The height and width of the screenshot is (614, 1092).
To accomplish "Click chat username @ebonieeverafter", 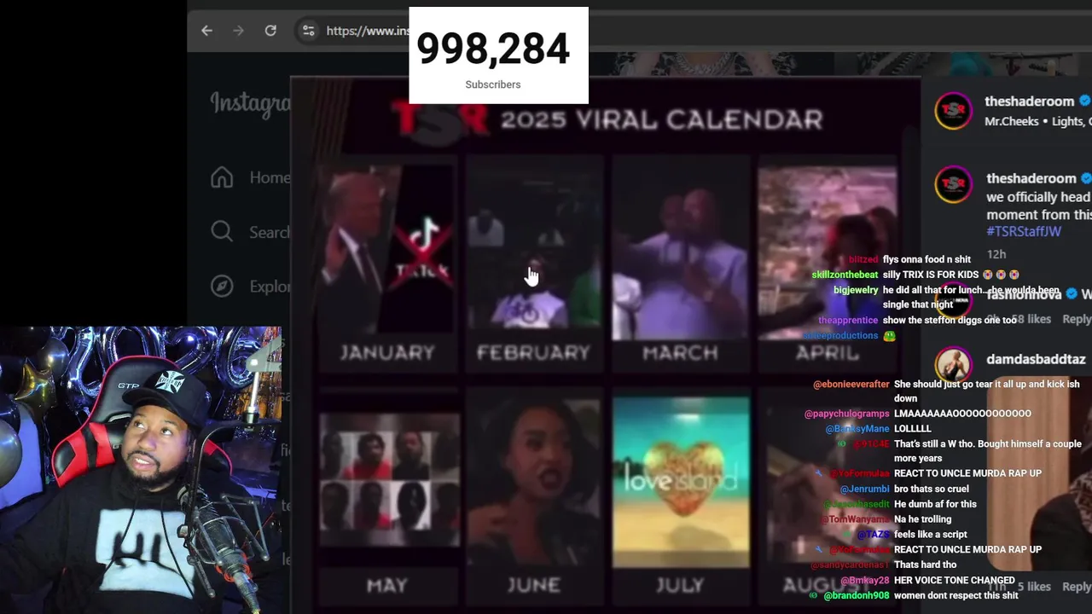I will (851, 385).
